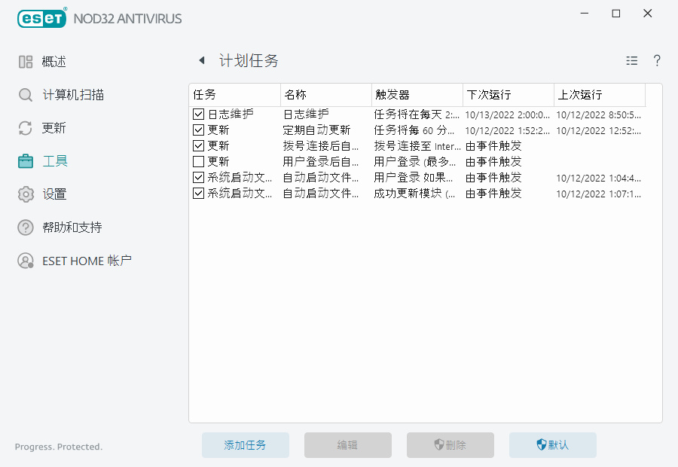Click the 默认 button
This screenshot has height=467, width=678.
pos(552,445)
